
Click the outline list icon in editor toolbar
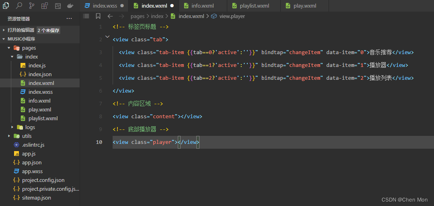(86, 16)
